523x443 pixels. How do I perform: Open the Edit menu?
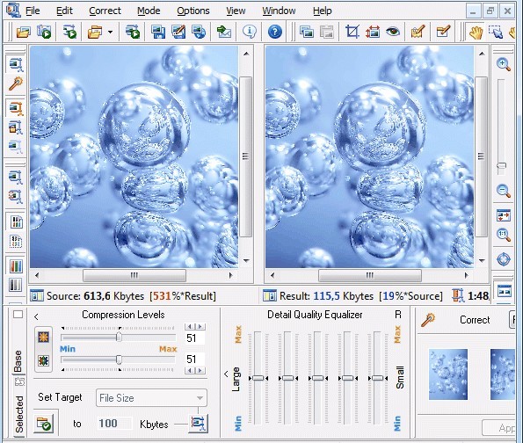64,11
